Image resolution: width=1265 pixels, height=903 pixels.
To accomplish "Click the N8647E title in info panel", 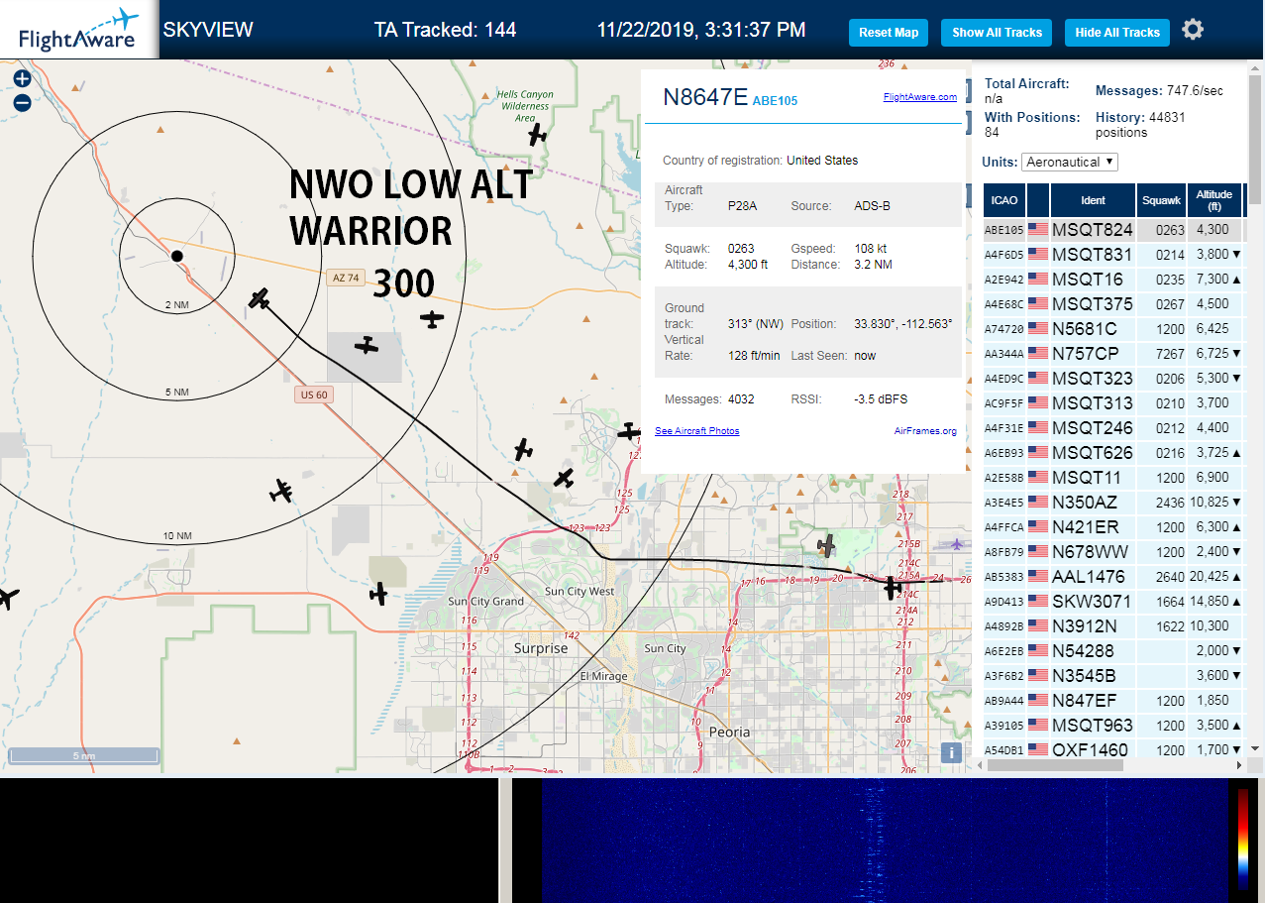I will tap(705, 96).
